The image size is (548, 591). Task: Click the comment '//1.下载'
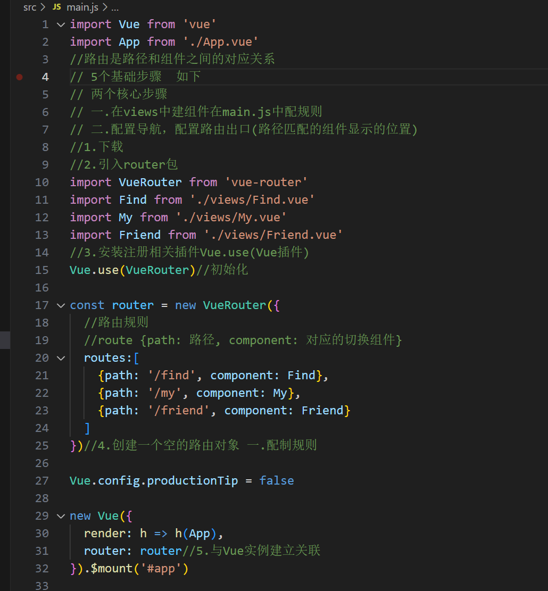click(96, 147)
